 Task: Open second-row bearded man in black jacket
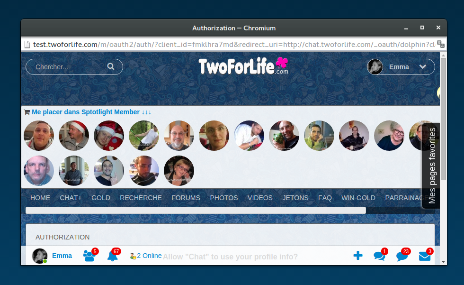tap(144, 171)
